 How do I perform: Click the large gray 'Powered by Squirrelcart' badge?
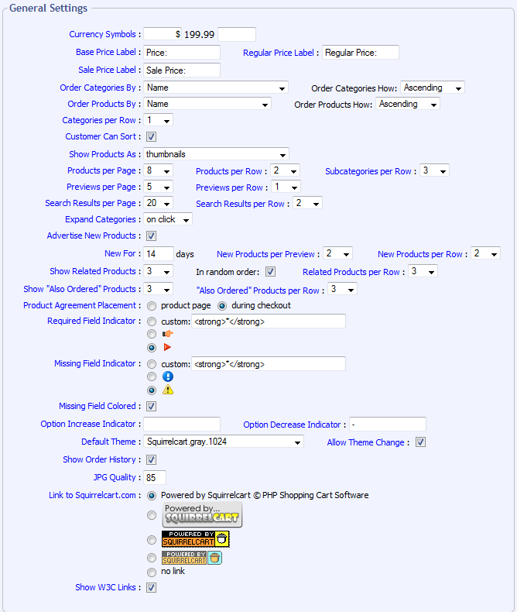point(202,514)
